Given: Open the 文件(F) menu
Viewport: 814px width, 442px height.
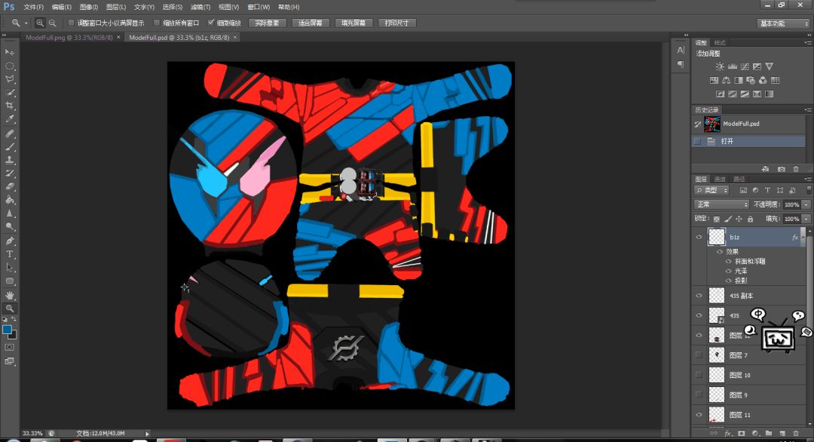Looking at the screenshot, I should point(34,8).
